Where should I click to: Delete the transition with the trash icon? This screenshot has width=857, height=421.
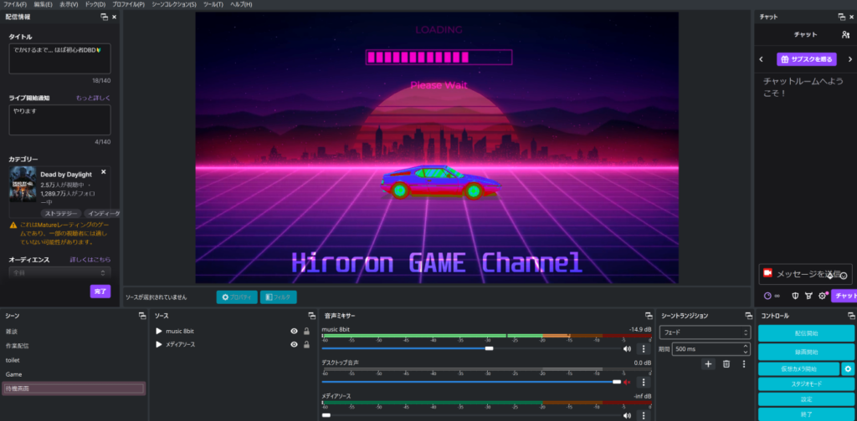click(726, 363)
